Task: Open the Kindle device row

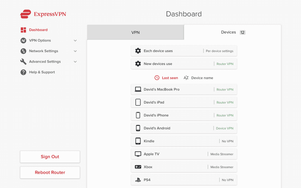Action: [184, 141]
